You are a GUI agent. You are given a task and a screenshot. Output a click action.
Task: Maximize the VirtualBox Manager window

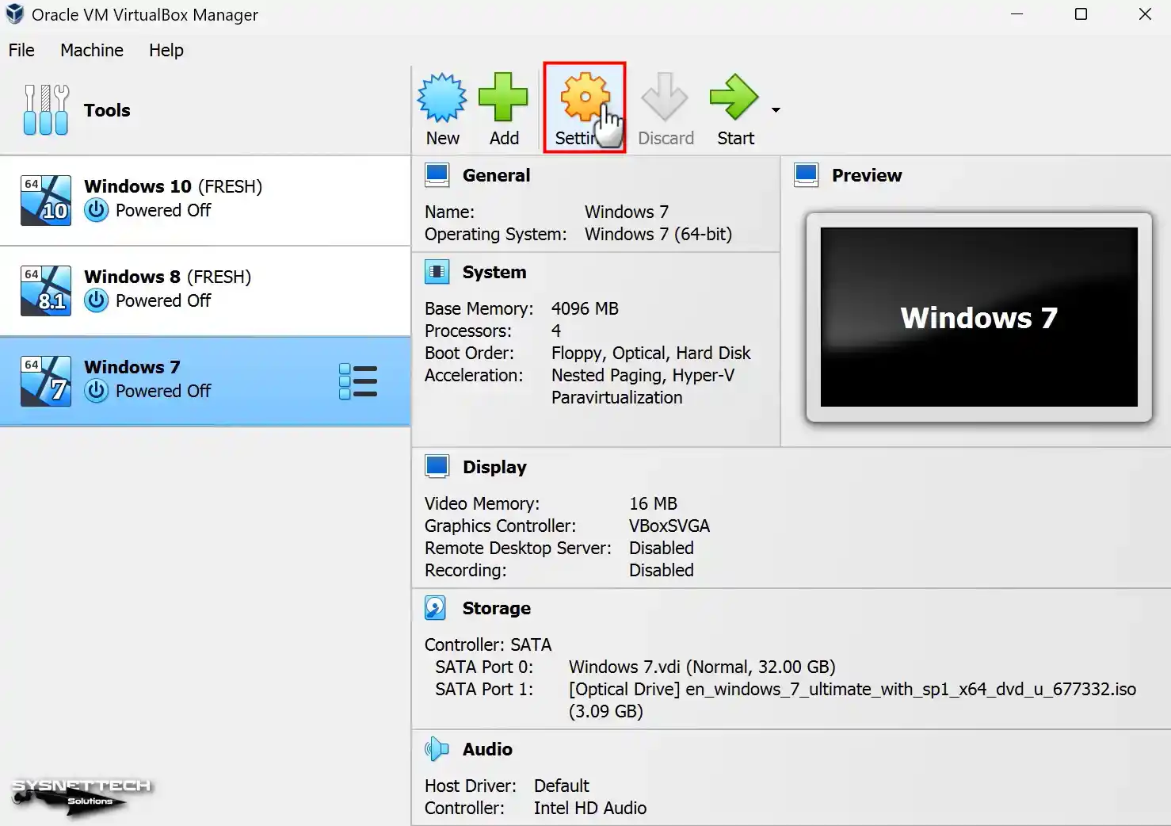[1081, 14]
